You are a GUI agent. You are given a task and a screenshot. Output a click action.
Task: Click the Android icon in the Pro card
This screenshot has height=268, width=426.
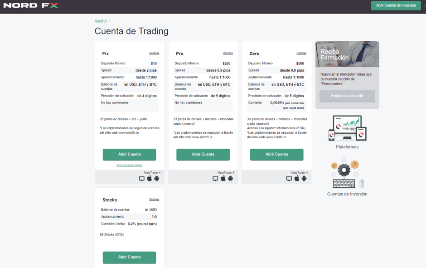point(230,178)
